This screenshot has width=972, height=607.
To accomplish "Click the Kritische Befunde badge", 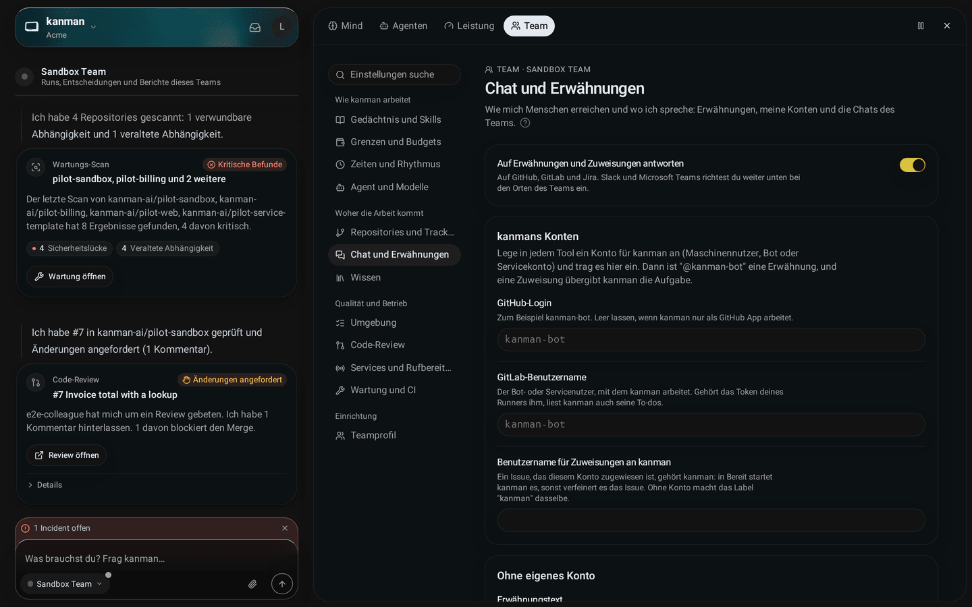I will (x=245, y=165).
